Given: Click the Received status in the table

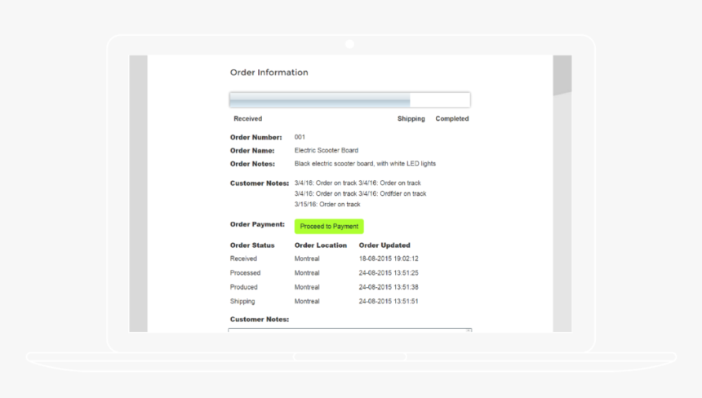Looking at the screenshot, I should click(x=243, y=259).
